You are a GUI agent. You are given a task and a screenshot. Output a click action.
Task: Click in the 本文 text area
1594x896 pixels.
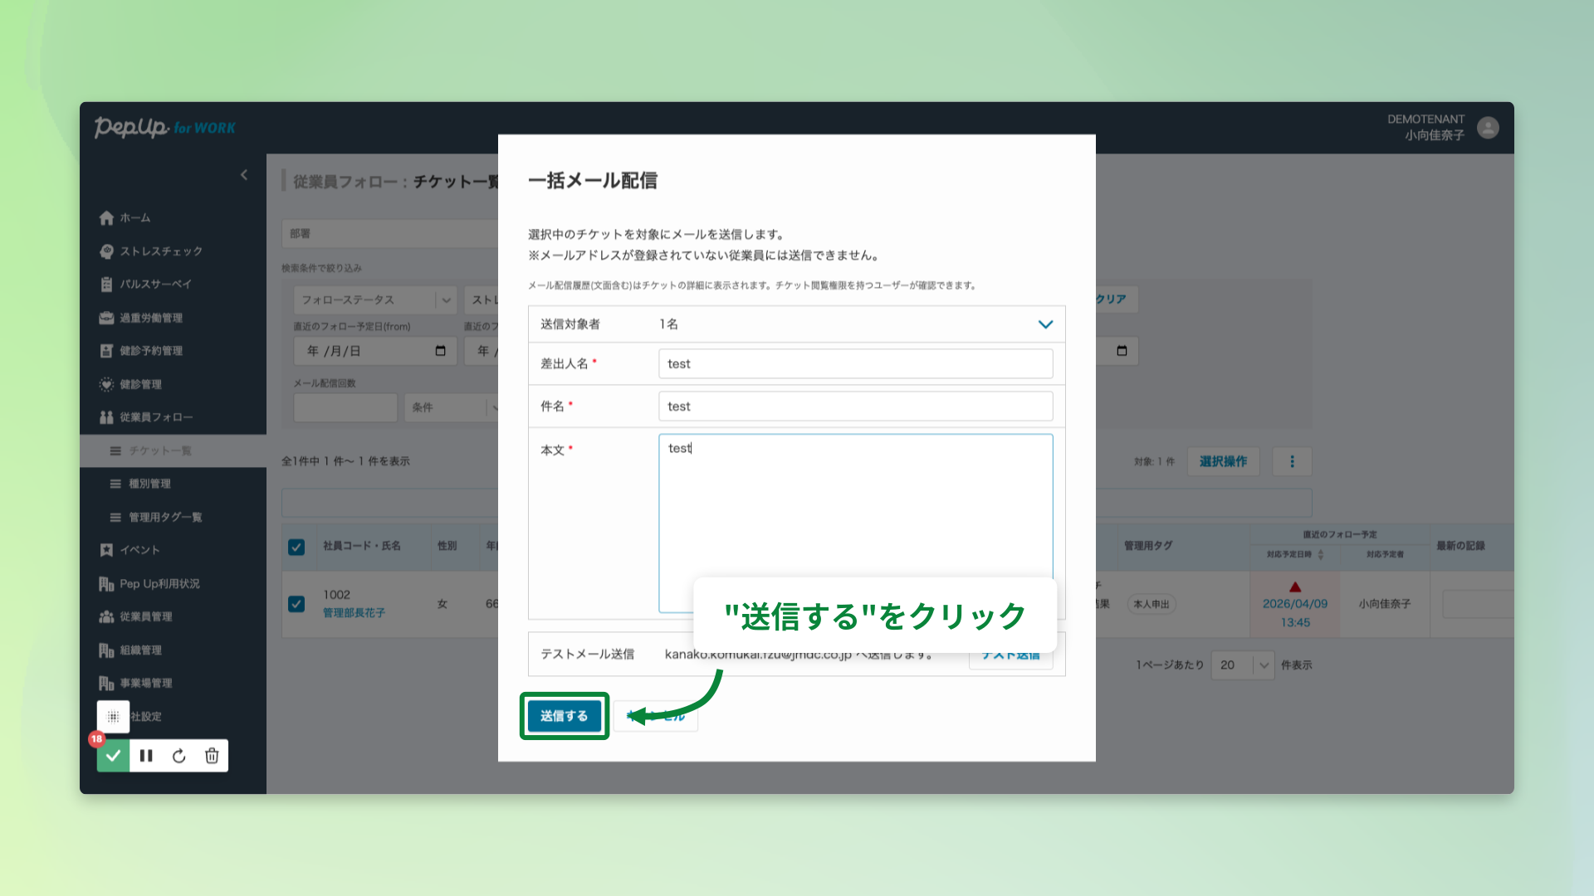(x=855, y=523)
